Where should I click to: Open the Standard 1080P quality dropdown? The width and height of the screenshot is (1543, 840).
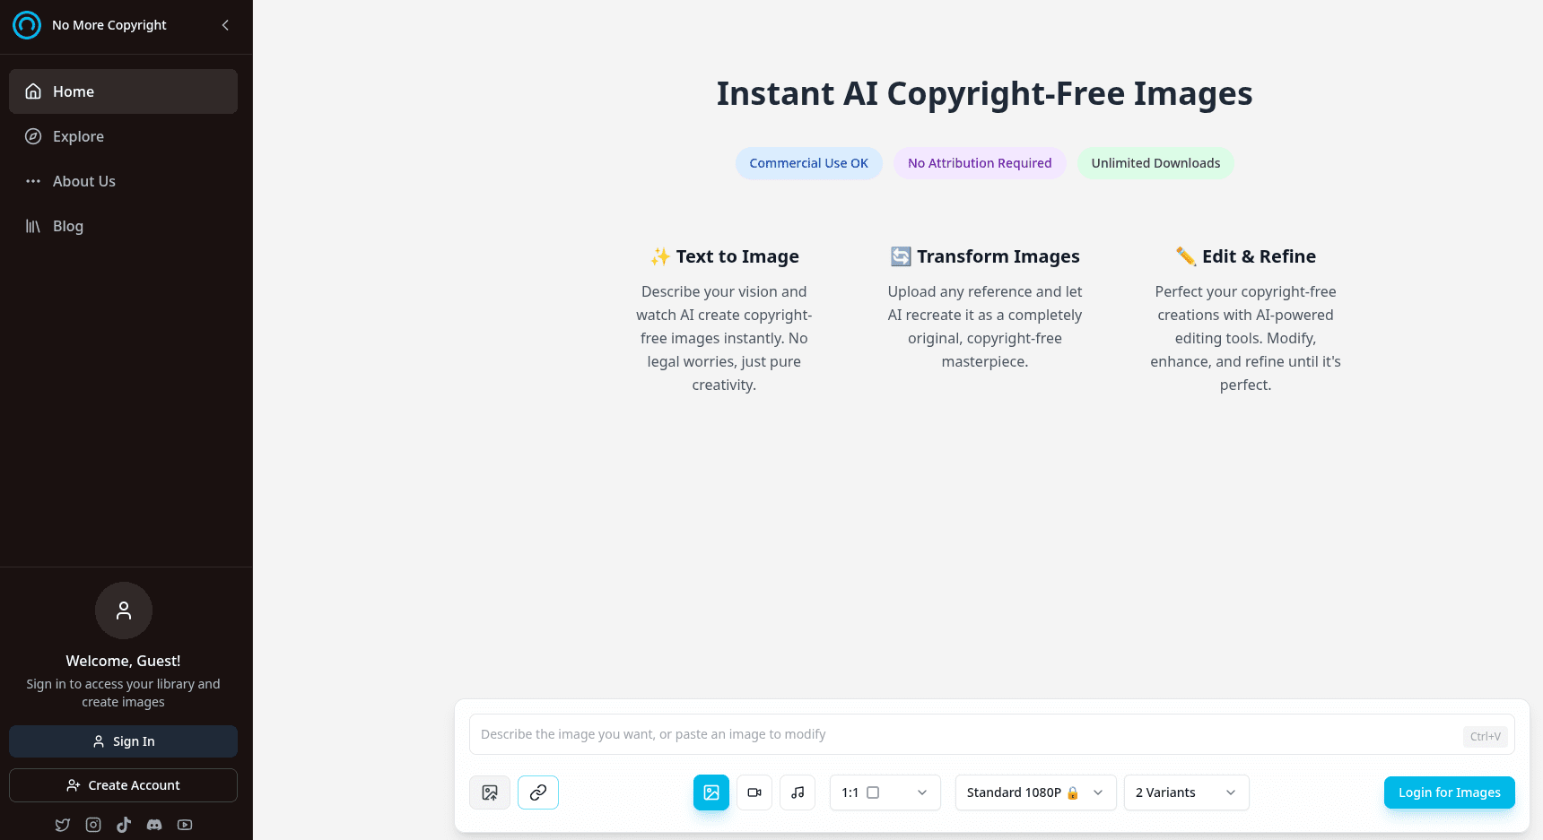(x=1035, y=792)
